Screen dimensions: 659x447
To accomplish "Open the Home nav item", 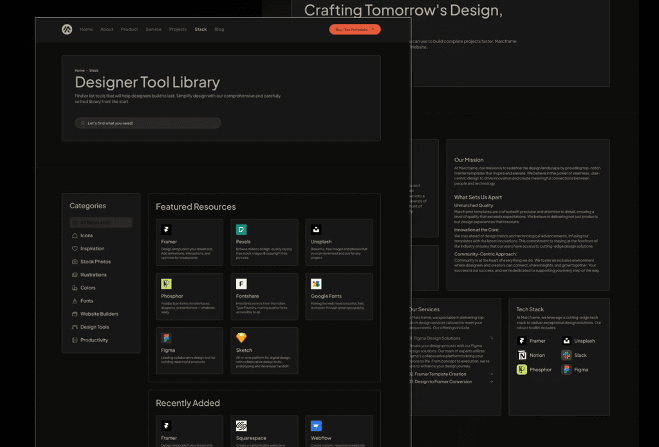I will (86, 30).
